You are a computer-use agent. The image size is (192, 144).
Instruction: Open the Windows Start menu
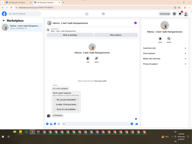(3, 137)
